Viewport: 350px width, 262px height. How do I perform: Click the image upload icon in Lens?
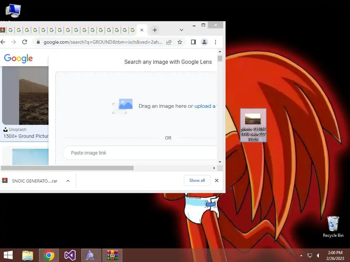tap(123, 106)
